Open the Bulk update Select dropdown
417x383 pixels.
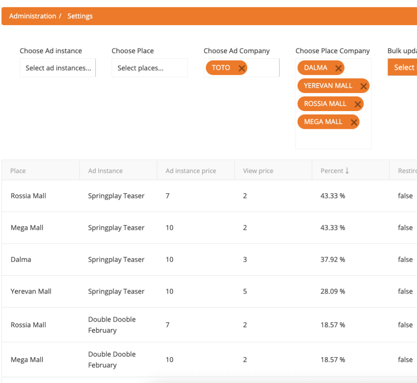click(x=404, y=67)
